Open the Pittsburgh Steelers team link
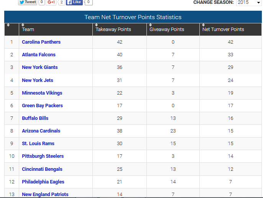This screenshot has width=263, height=198. click(x=43, y=156)
